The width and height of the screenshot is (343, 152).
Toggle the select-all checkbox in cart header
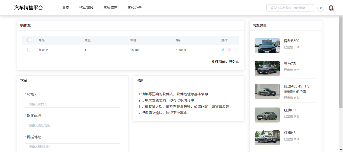(29, 40)
